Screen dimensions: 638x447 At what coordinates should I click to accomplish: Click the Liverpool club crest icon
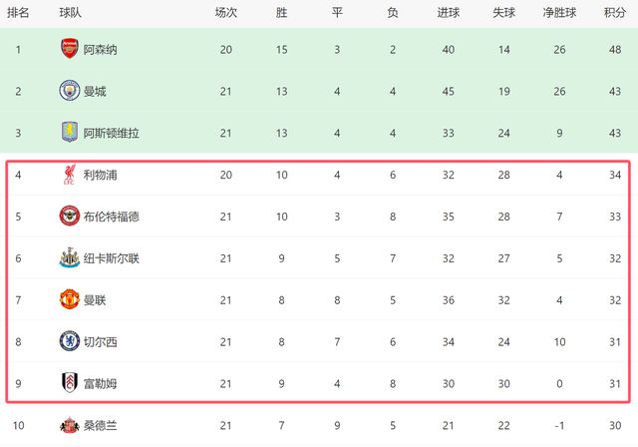pyautogui.click(x=69, y=175)
